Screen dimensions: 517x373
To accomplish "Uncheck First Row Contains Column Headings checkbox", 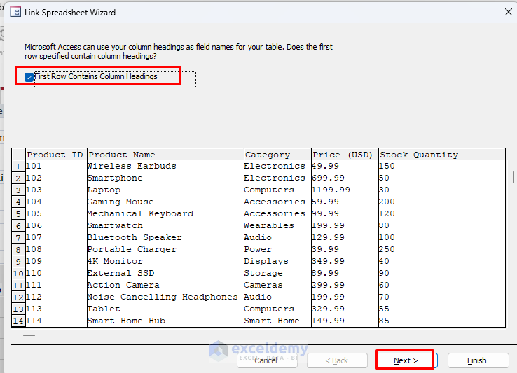I will point(29,77).
